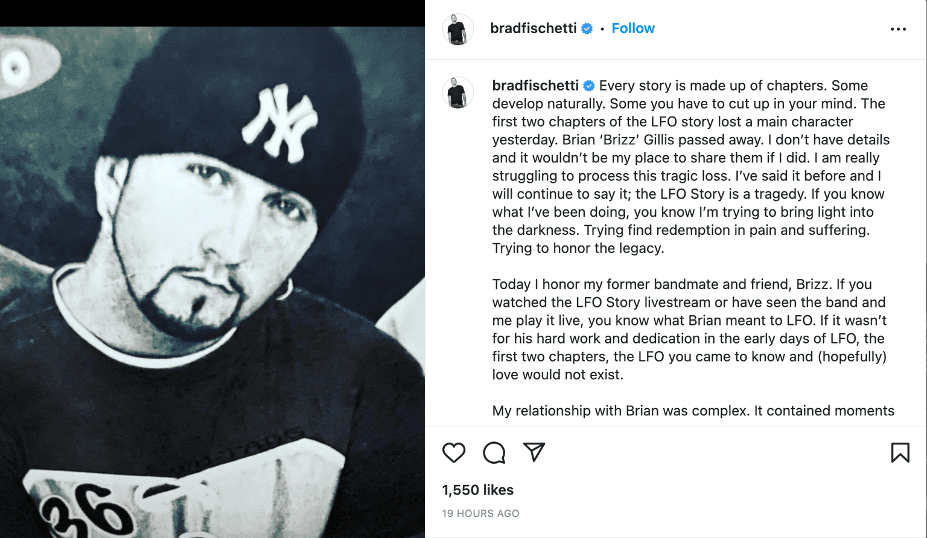Open bradfischetti profile from header username
The width and height of the screenshot is (927, 538).
(533, 28)
